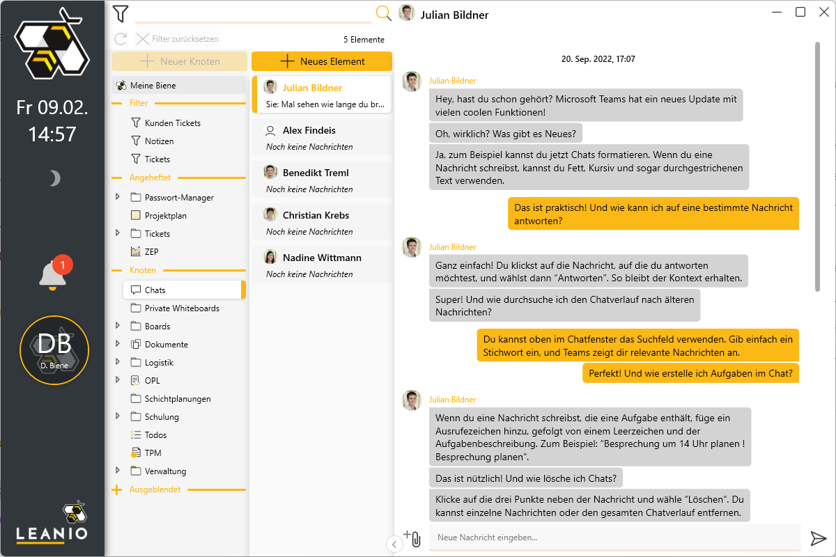Expand the OPL node
Image resolution: width=836 pixels, height=557 pixels.
tap(118, 381)
